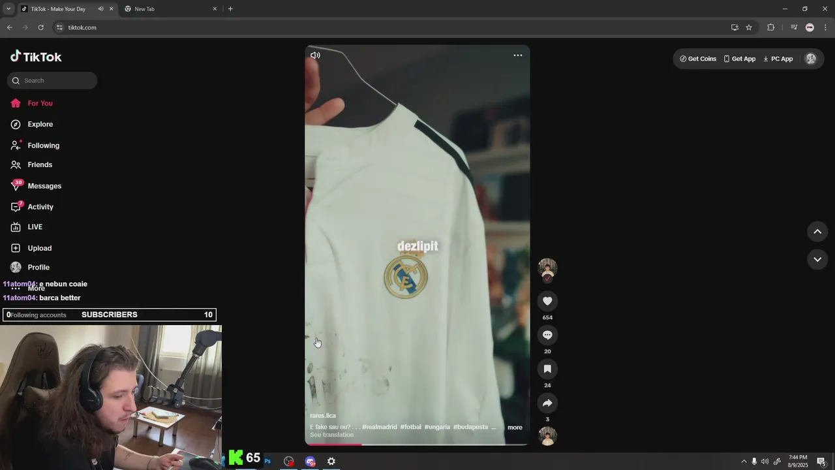Mute the video with the speaker icon
Image resolution: width=835 pixels, height=470 pixels.
tap(315, 55)
